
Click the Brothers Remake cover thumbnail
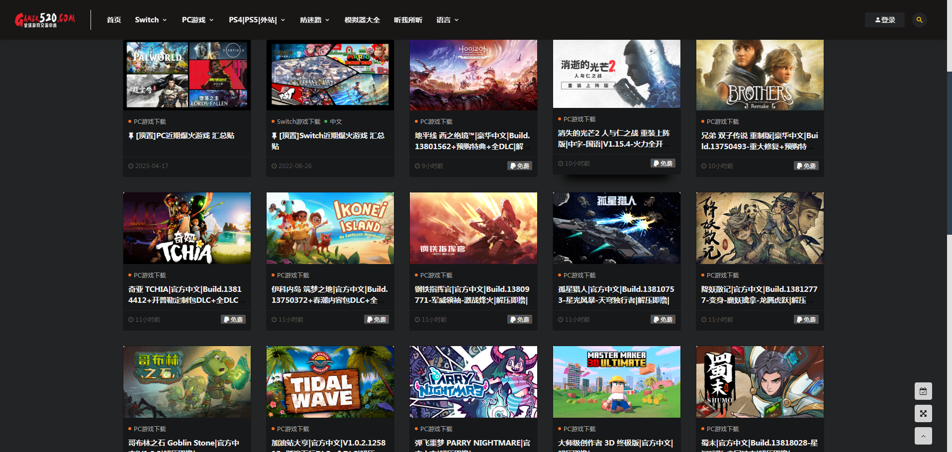[x=760, y=75]
